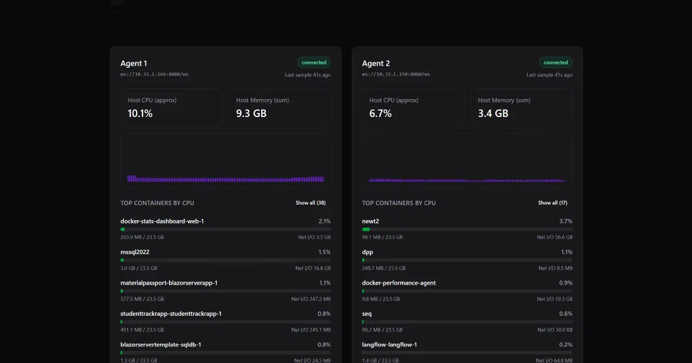Click dpp memory 248.7 MB / 23.5 GB
Viewport: 692px width, 363px height.
click(x=383, y=268)
